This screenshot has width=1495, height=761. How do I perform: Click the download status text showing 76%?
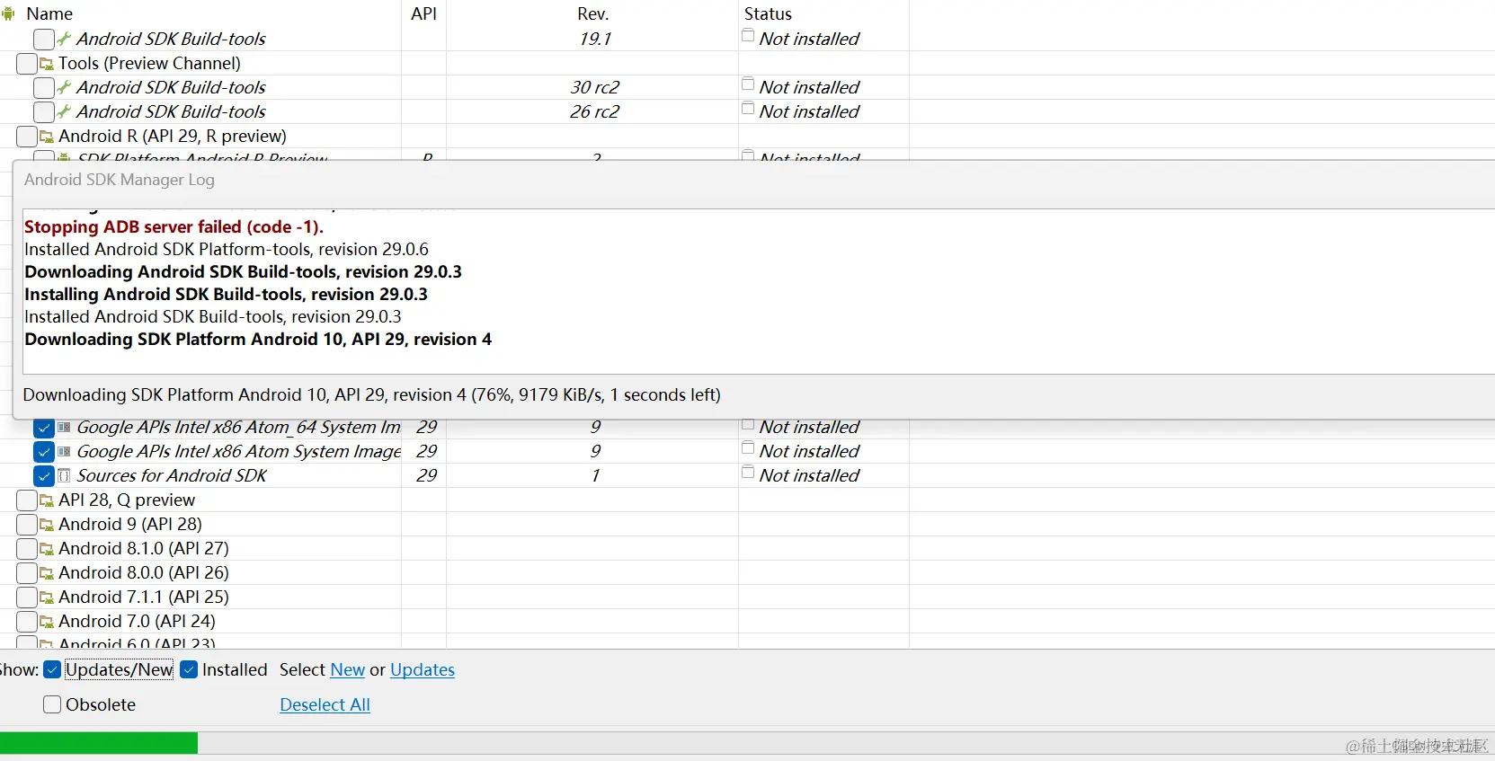point(371,394)
